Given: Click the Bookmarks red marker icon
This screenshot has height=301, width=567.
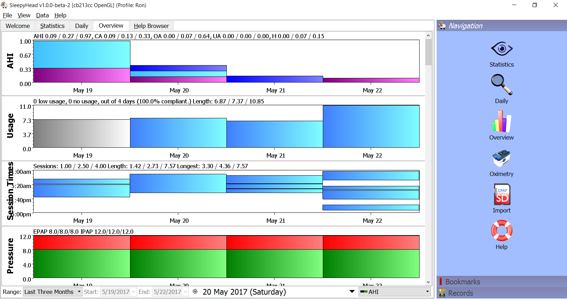Looking at the screenshot, I should click(440, 282).
